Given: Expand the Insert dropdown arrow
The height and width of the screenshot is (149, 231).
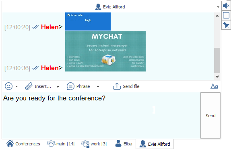Looking at the screenshot, I should click(x=58, y=87).
